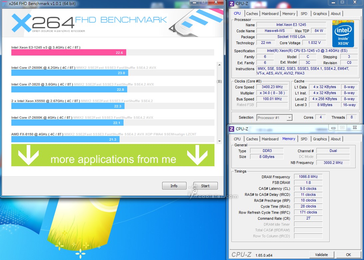This screenshot has height=260, width=364.
Task: Click the tRFC value 171 clocks
Action: click(308, 212)
